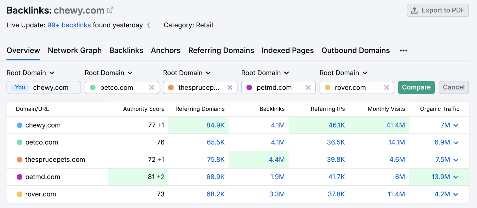
Task: Click rover.com referring domains 68.2K
Action: (216, 194)
